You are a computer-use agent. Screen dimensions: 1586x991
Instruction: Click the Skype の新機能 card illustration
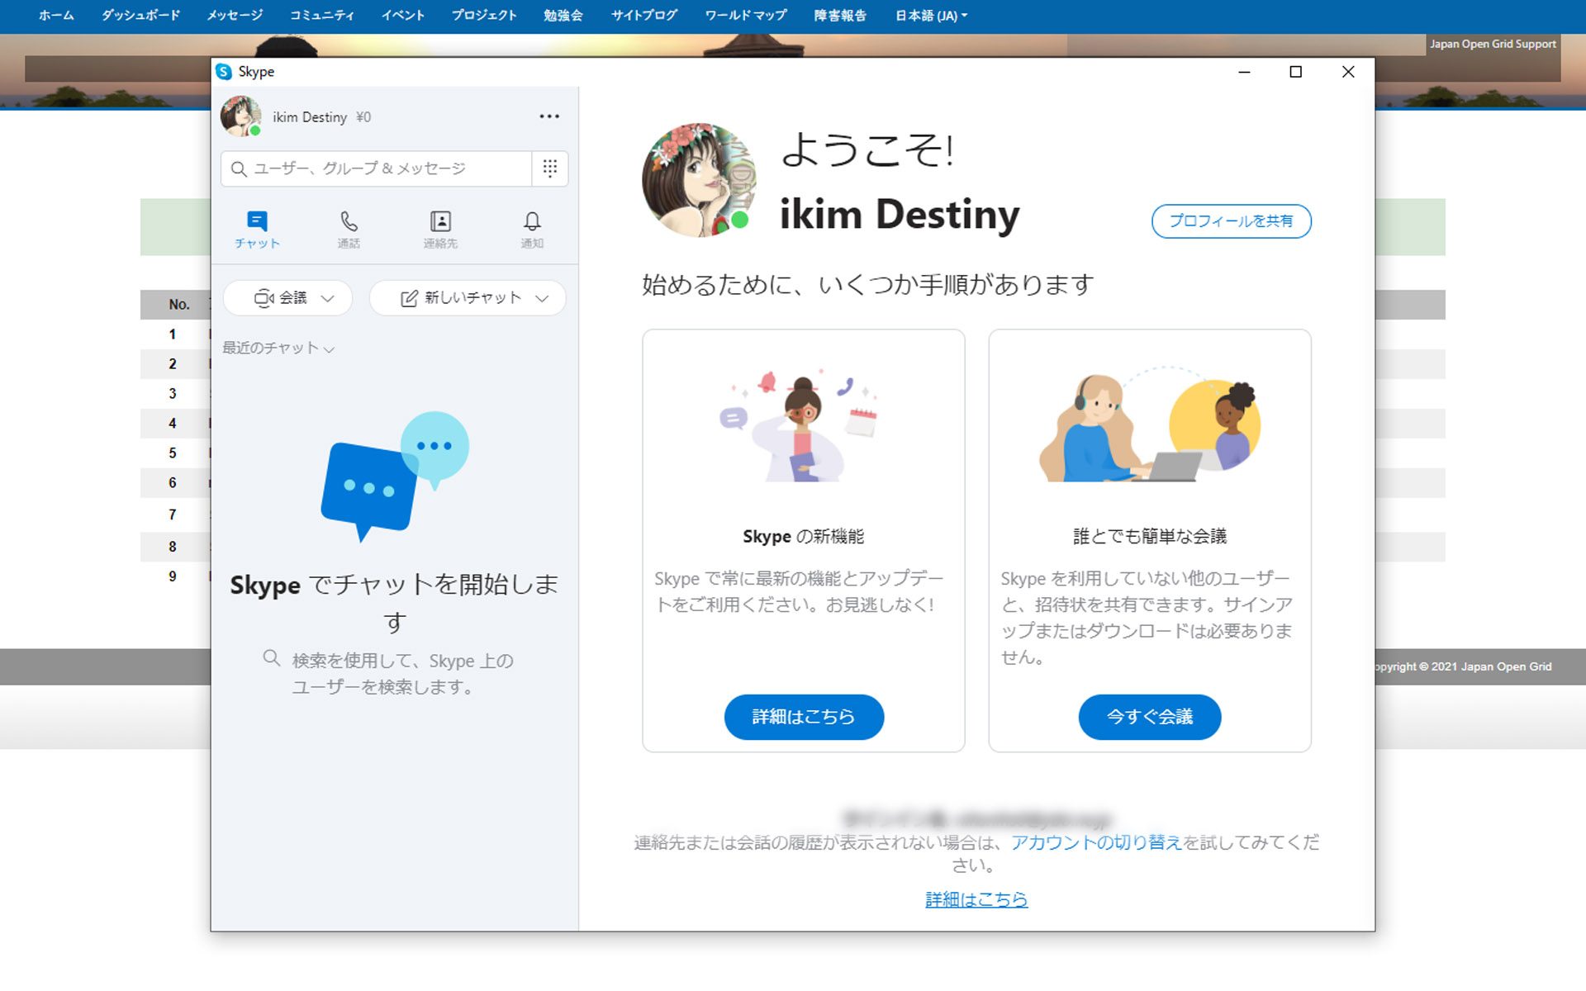coord(800,425)
